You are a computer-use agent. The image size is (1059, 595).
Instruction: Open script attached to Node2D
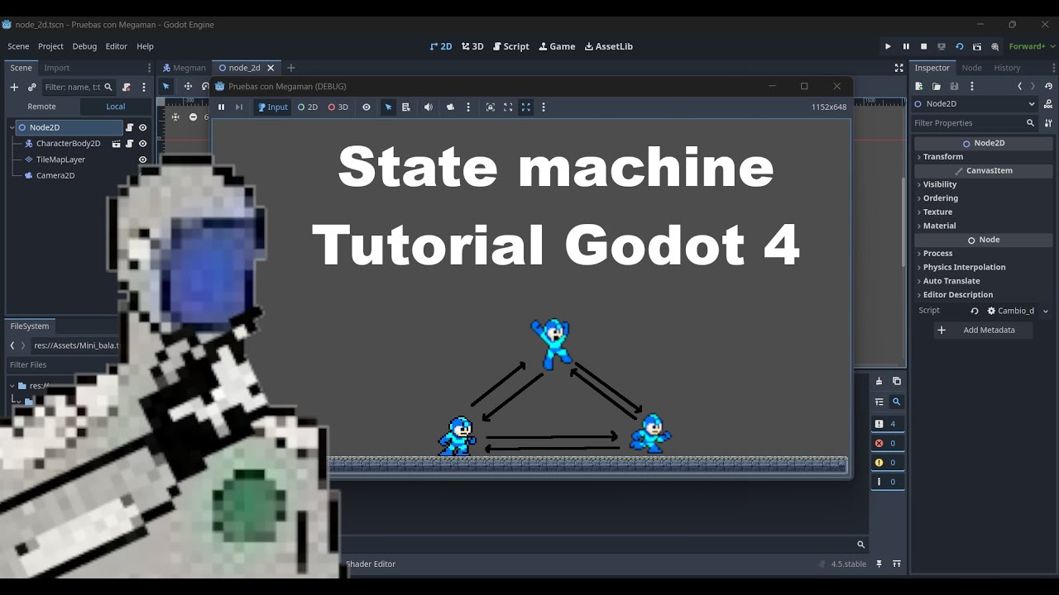(129, 127)
